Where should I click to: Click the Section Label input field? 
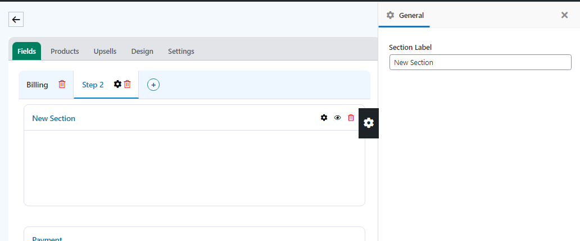[480, 62]
